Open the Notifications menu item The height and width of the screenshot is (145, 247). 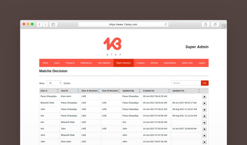click(86, 63)
